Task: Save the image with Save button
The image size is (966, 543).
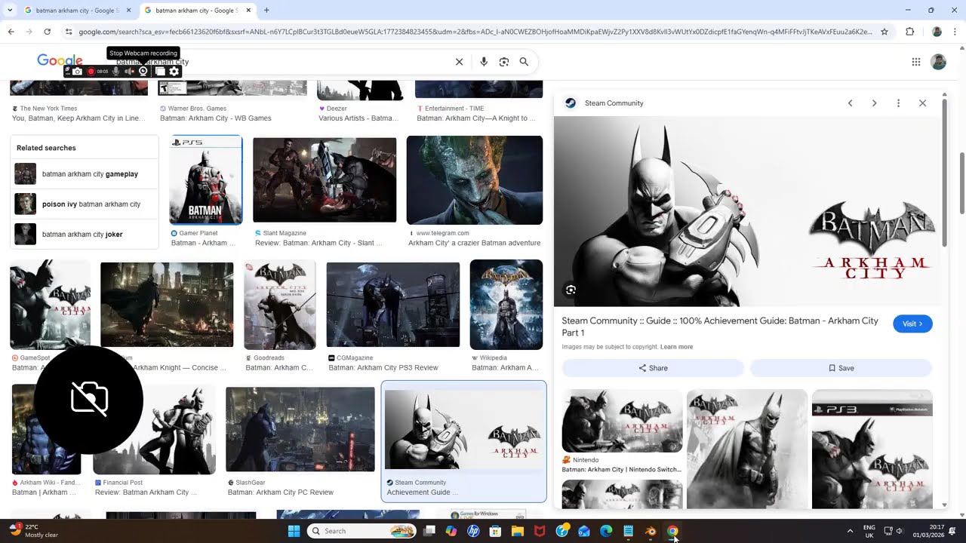Action: 841,368
